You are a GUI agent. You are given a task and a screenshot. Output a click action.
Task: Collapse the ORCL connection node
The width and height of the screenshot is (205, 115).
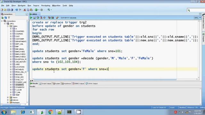5,24
